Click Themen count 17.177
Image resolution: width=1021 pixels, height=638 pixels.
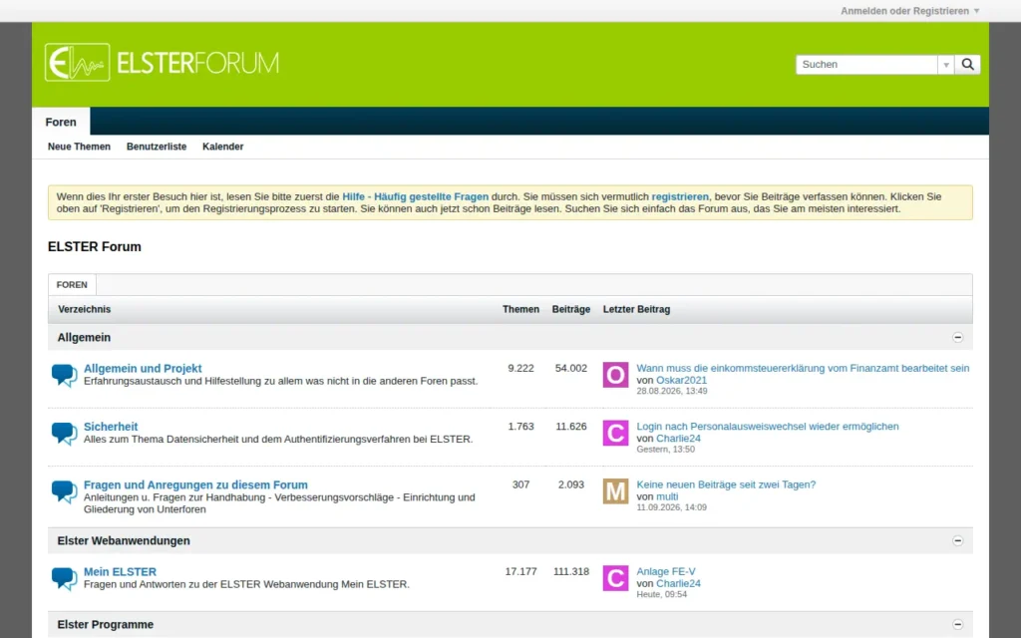[x=520, y=571]
